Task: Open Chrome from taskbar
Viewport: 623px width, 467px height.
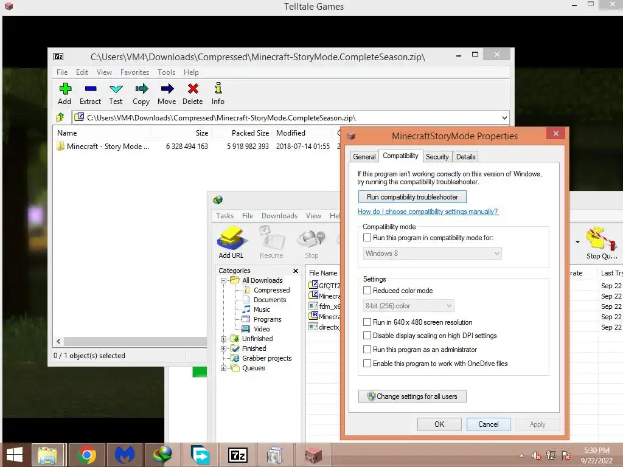Action: click(86, 455)
